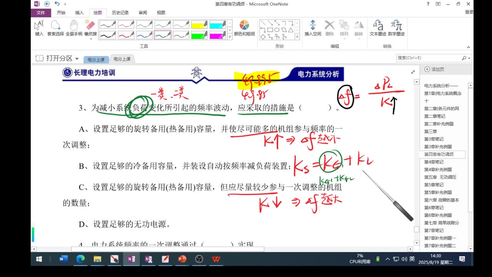Open page 第二章笔记
The image size is (492, 277).
tap(435, 116)
